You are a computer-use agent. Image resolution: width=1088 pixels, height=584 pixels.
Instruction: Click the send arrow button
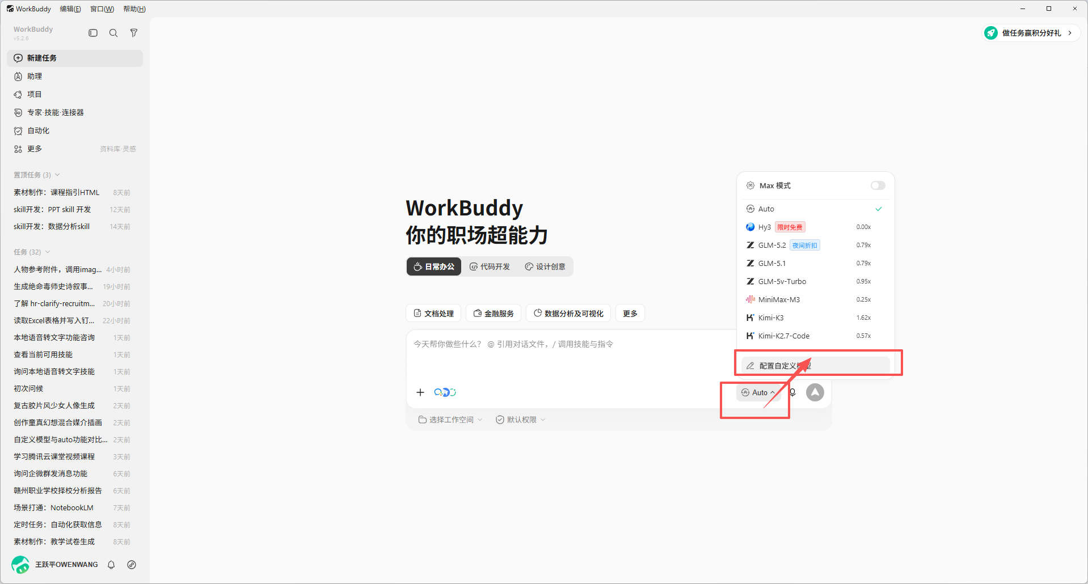815,392
